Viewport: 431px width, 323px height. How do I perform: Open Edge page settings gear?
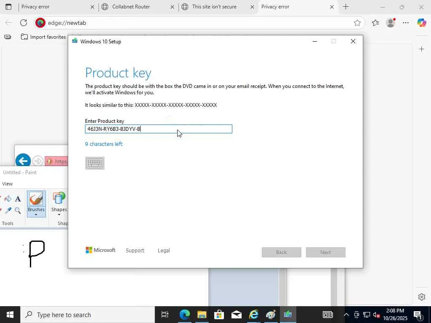422,297
